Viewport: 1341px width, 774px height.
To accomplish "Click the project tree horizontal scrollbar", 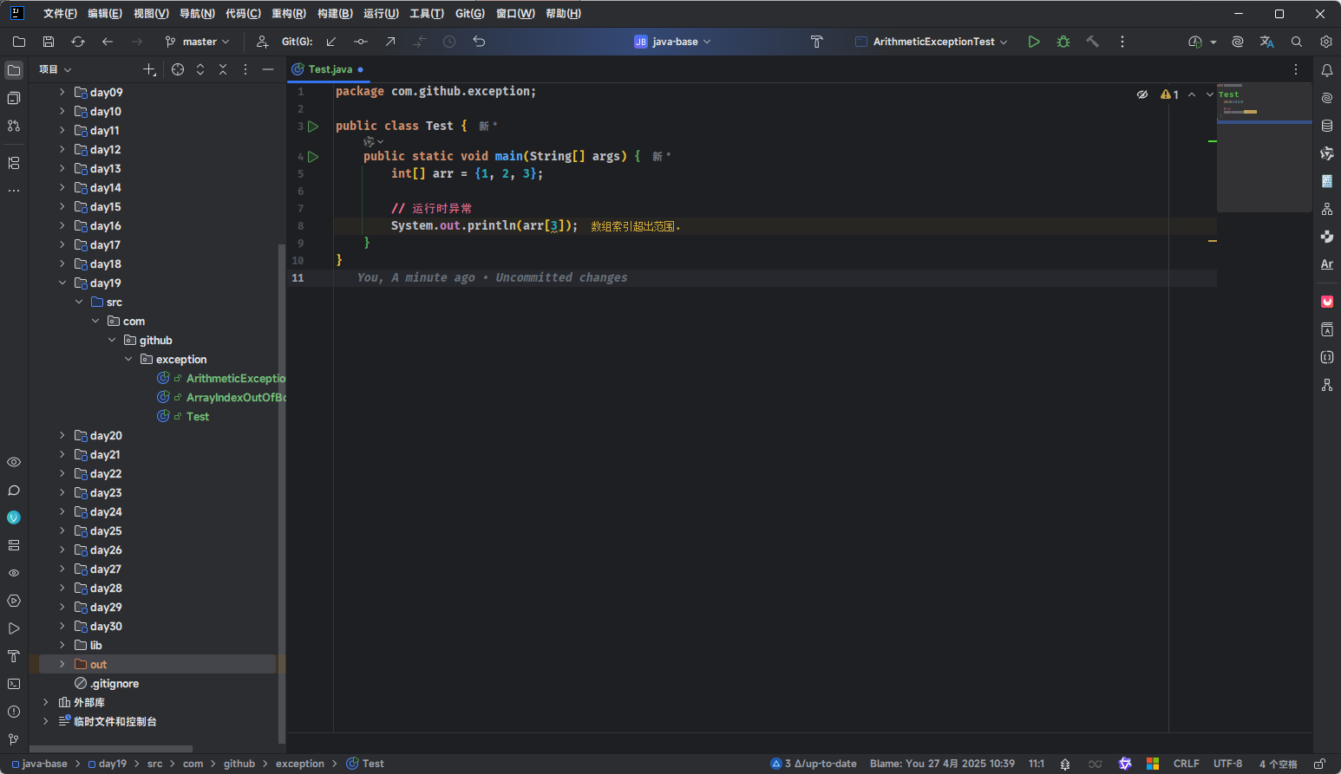I will click(111, 749).
